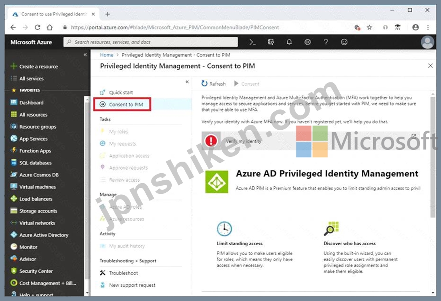Go to the browser home page
Viewport: 441px width, 301px height.
[x=50, y=27]
